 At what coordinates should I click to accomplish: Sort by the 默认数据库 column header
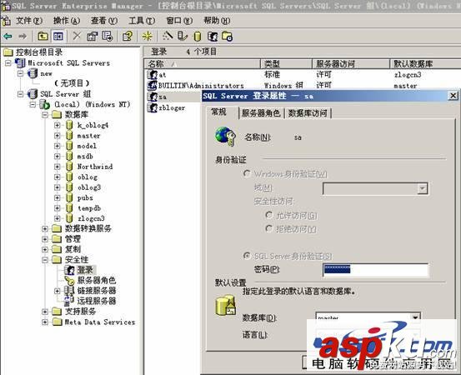pos(425,63)
